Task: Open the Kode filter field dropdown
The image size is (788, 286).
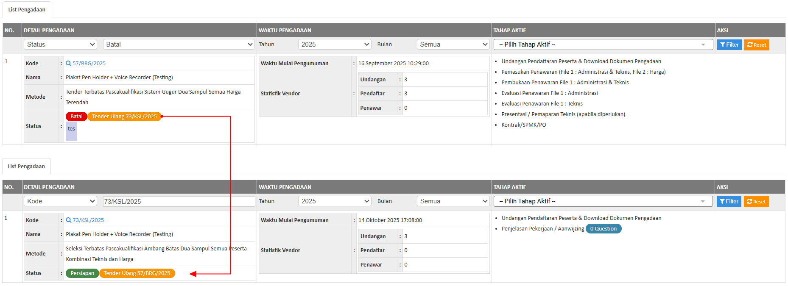Action: 61,201
